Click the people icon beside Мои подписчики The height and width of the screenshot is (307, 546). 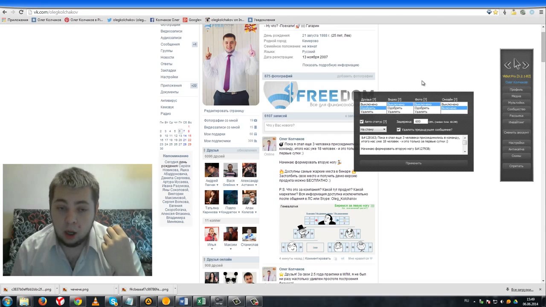(x=256, y=141)
